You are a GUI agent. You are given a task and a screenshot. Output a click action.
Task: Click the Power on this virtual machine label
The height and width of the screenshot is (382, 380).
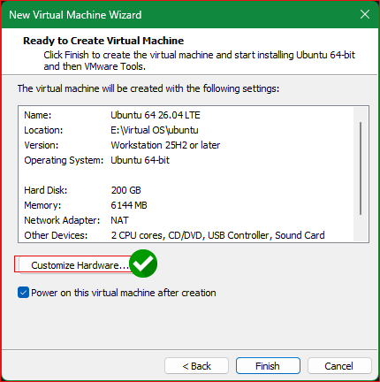(x=124, y=293)
